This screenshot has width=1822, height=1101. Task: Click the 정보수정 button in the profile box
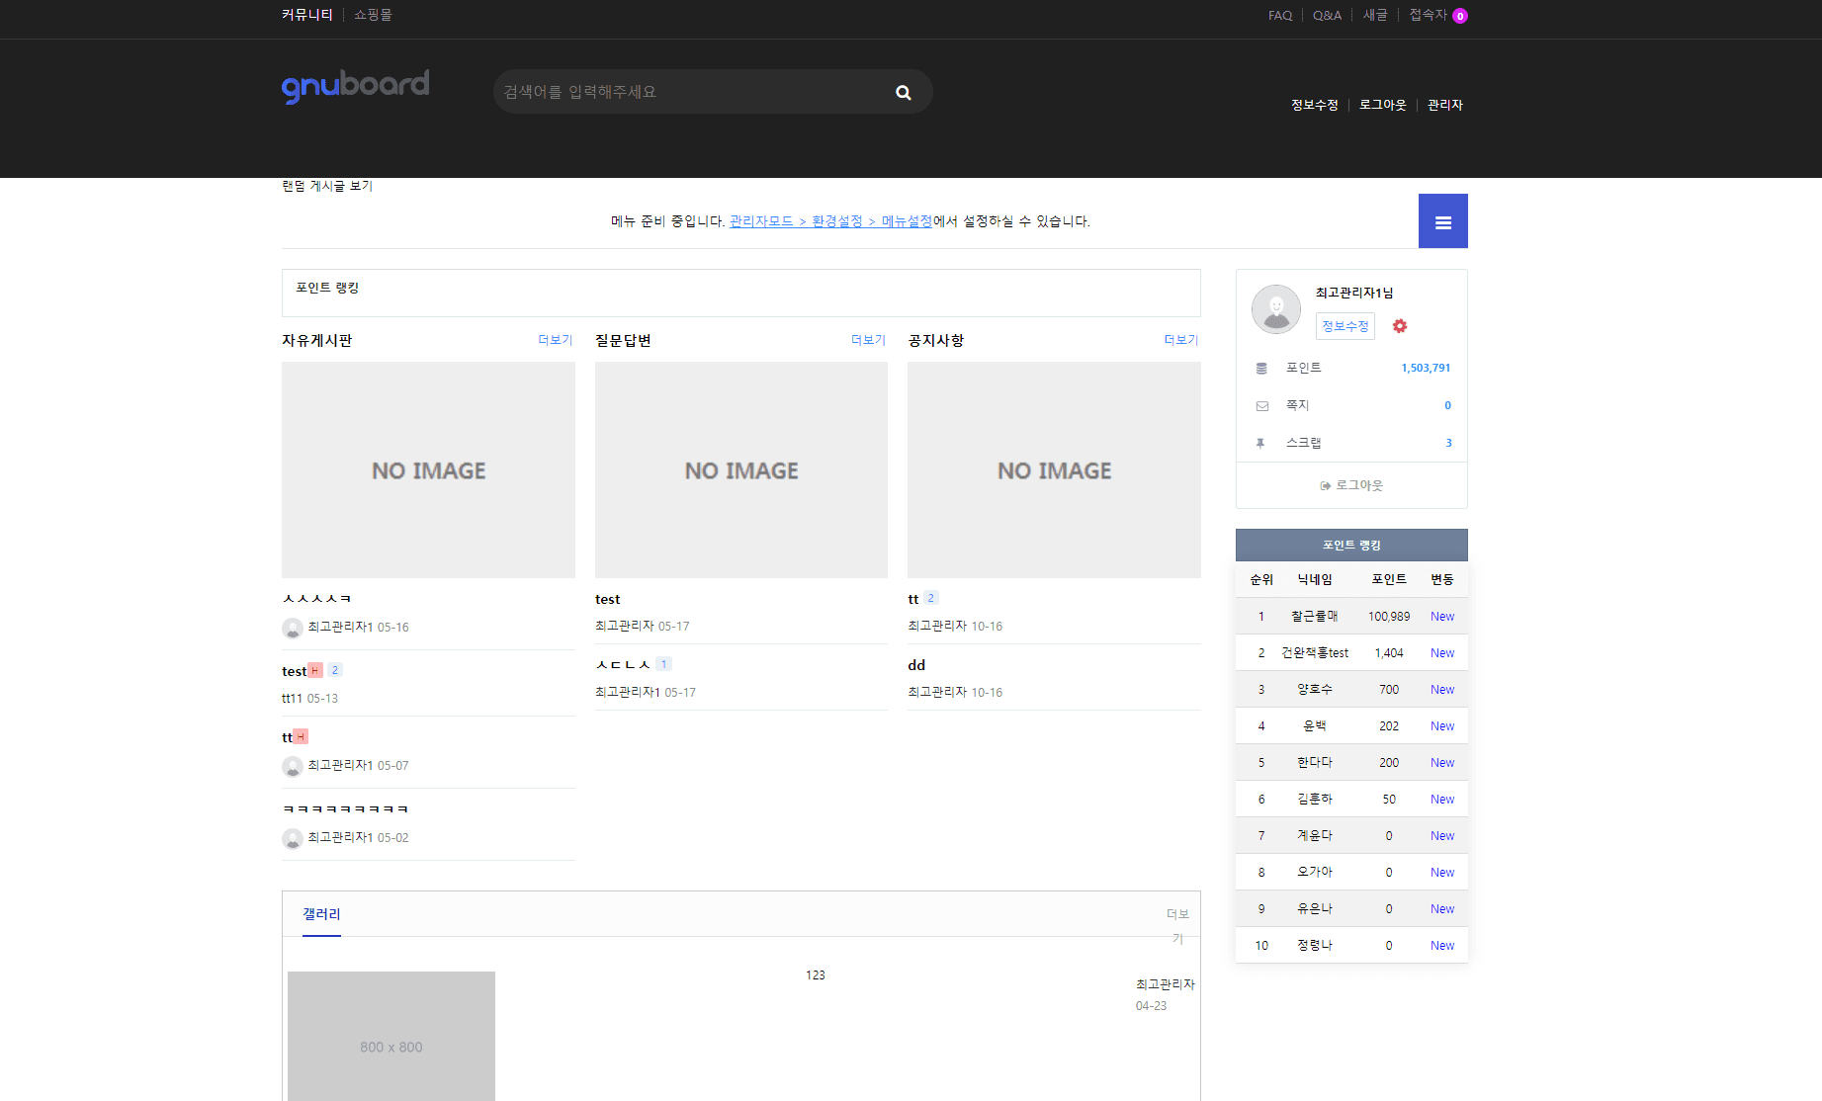point(1345,326)
